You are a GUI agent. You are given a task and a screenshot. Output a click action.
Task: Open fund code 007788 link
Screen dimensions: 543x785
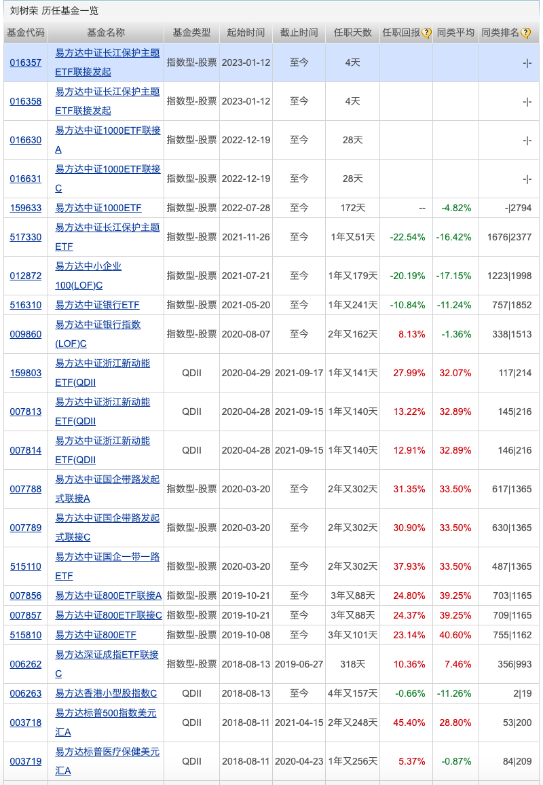tap(26, 489)
